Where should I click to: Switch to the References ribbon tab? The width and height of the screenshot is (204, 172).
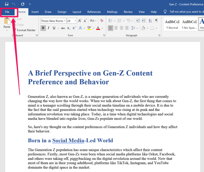94,12
